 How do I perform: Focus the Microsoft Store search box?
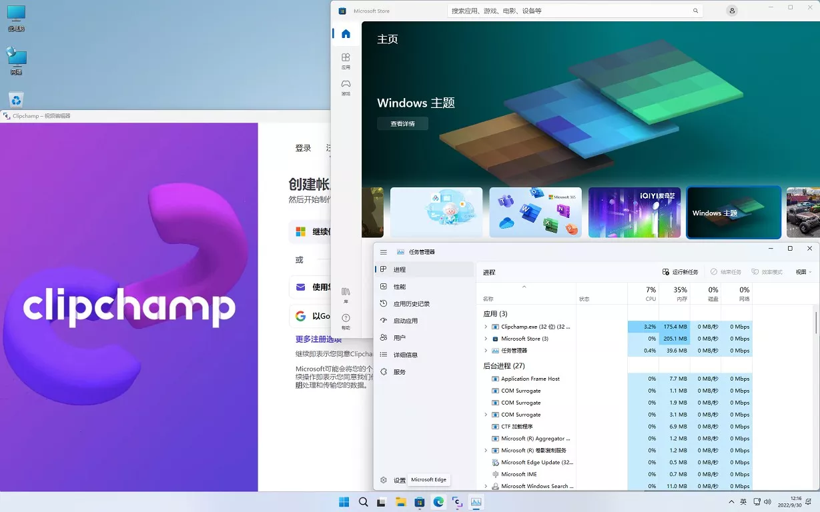pyautogui.click(x=576, y=11)
